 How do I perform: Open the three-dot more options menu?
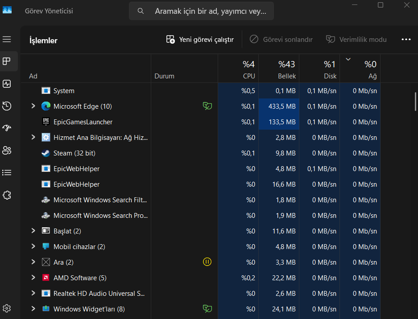[406, 39]
